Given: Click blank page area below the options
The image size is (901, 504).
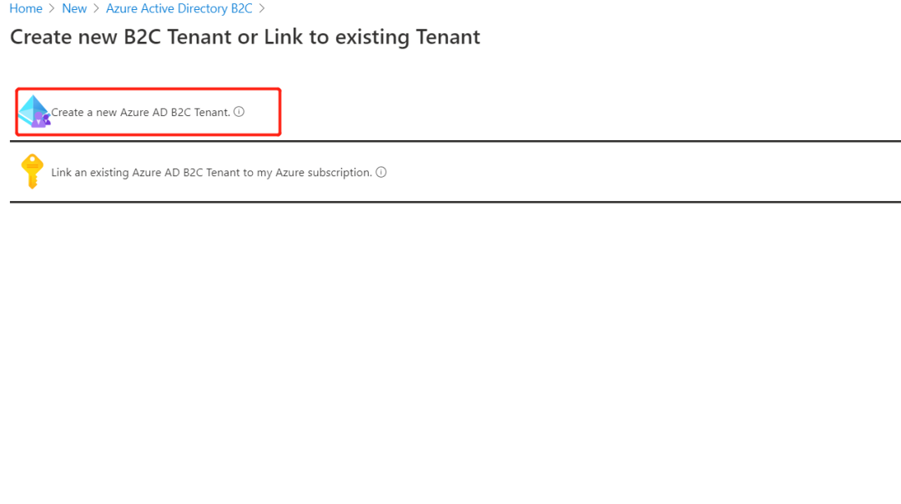Looking at the screenshot, I should (x=450, y=350).
